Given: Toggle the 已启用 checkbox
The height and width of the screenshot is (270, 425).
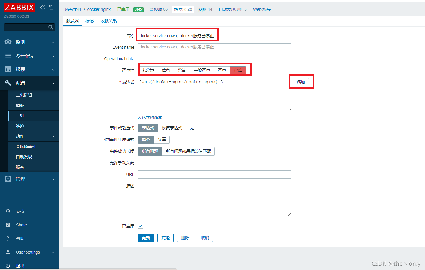Looking at the screenshot, I should tap(140, 226).
